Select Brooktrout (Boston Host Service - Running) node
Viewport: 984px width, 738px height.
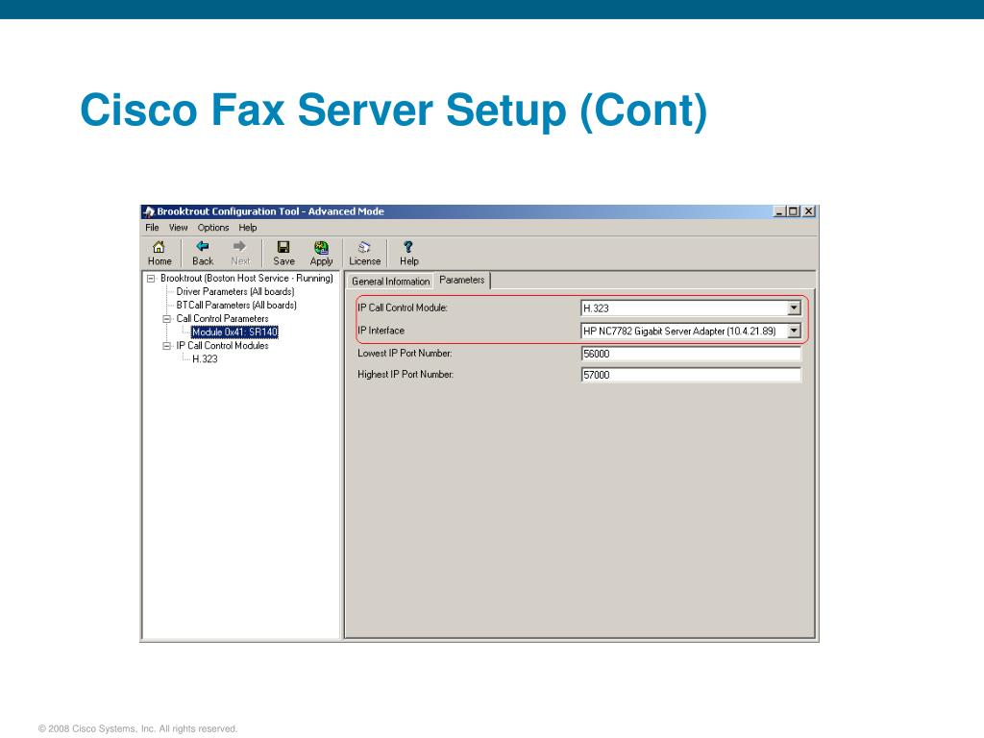(x=247, y=278)
